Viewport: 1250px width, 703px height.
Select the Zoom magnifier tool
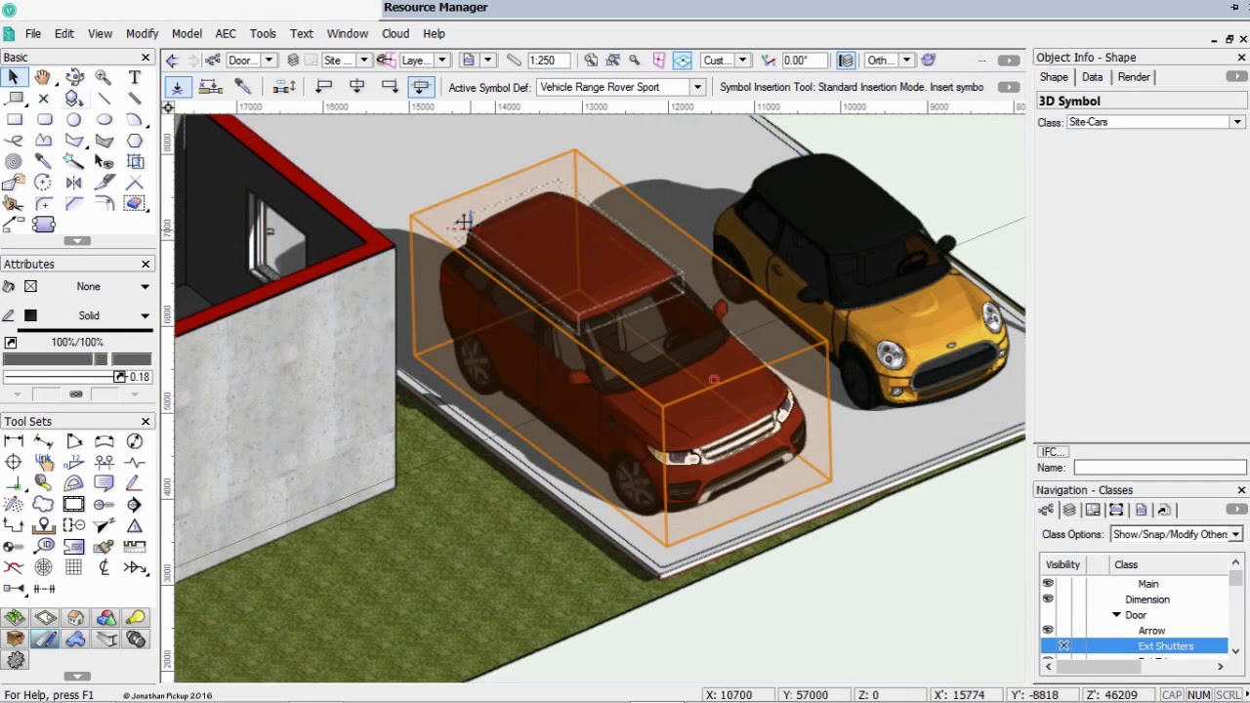tap(104, 77)
